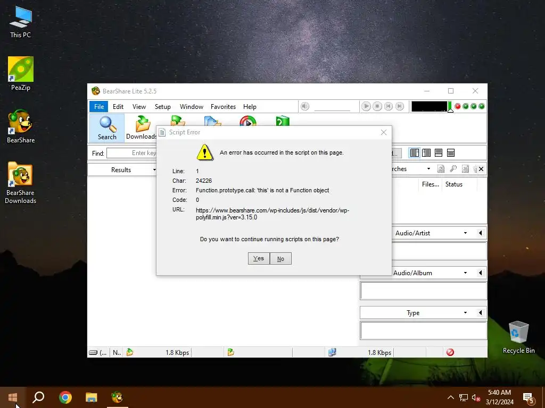Click the drive icon in status bar
This screenshot has width=545, height=408.
coord(93,353)
